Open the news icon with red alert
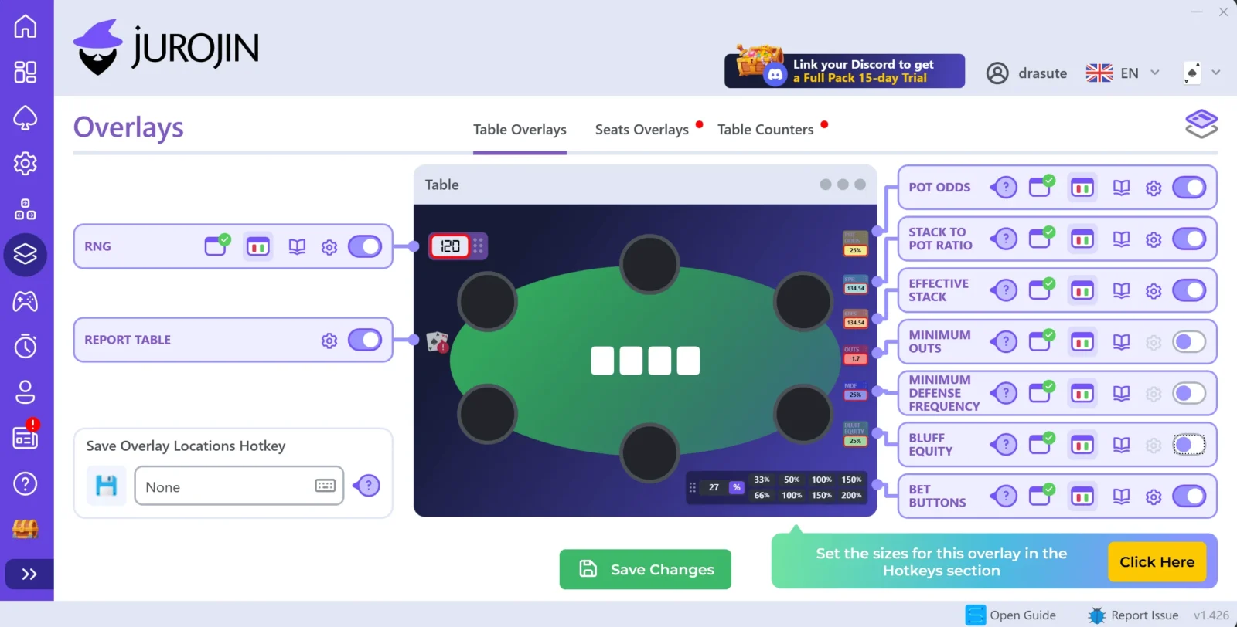The image size is (1237, 627). pos(26,437)
